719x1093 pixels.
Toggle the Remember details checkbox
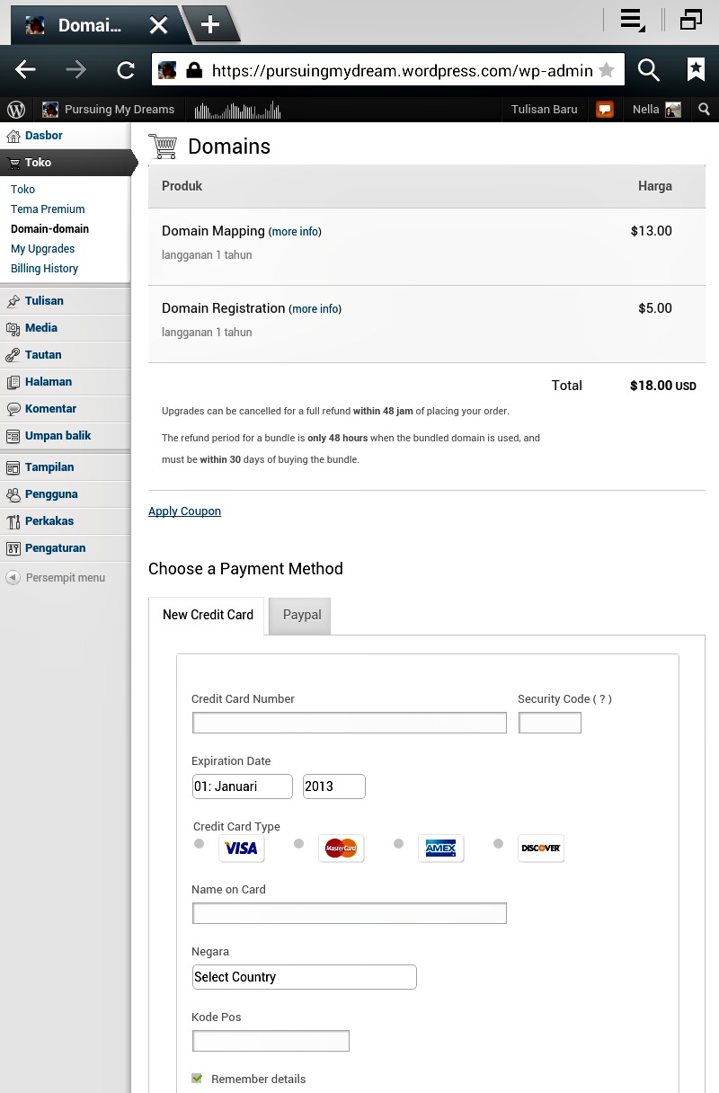pyautogui.click(x=197, y=1079)
